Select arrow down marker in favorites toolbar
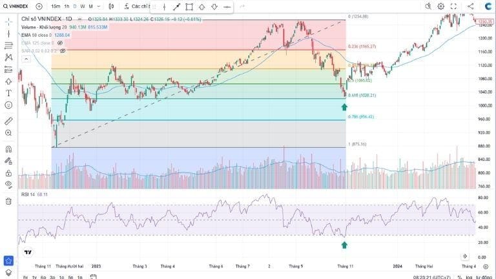 click(214, 6)
